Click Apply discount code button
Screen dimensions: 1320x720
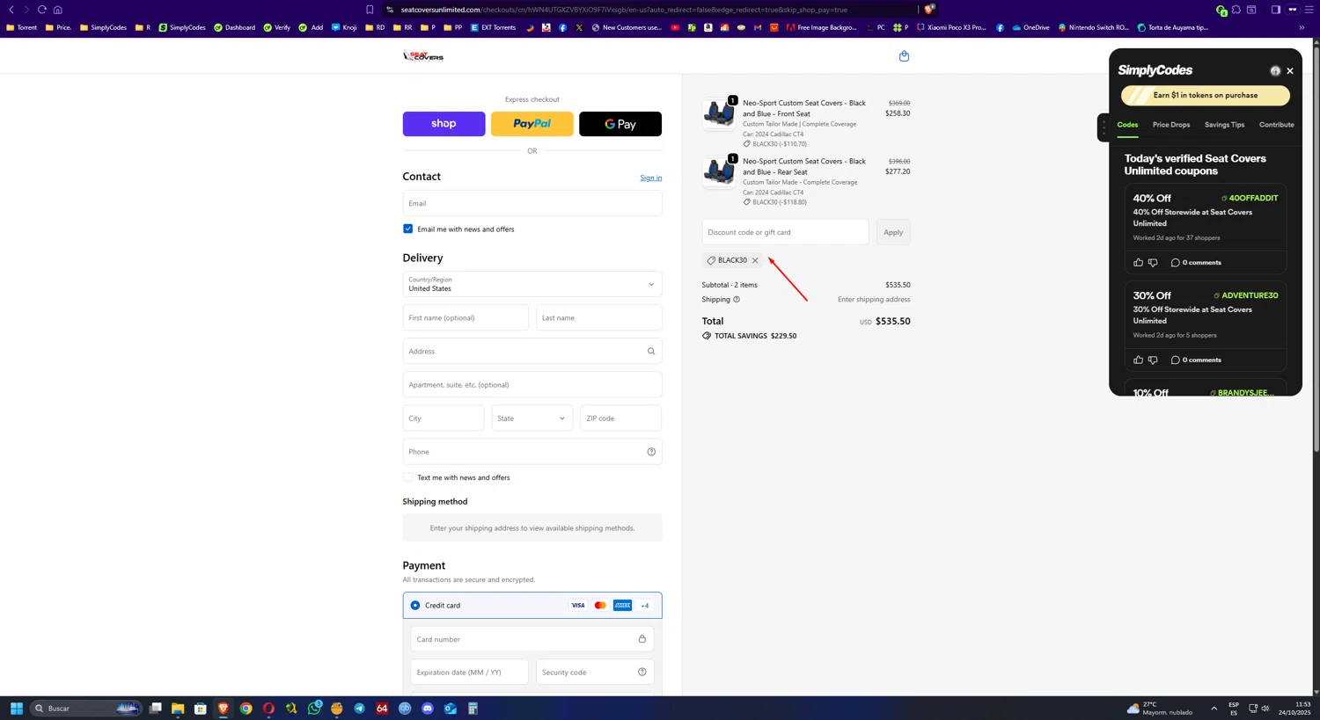point(893,232)
